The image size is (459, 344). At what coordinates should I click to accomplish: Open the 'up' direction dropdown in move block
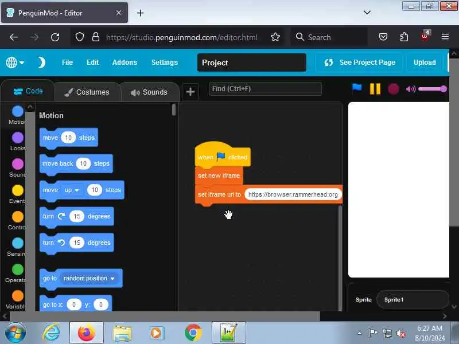click(72, 190)
